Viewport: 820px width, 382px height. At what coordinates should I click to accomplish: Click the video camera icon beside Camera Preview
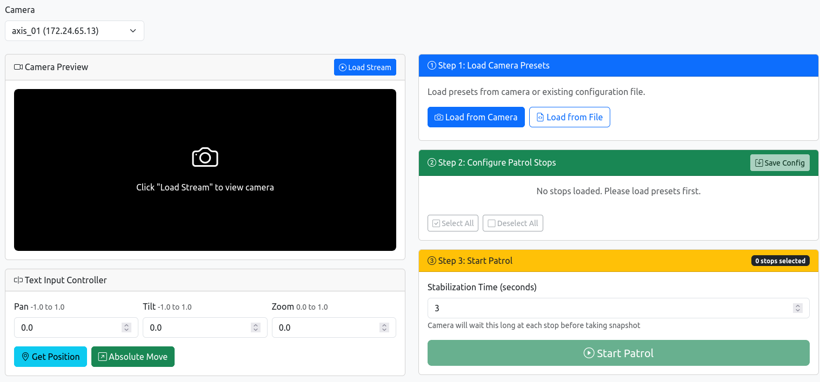point(18,67)
